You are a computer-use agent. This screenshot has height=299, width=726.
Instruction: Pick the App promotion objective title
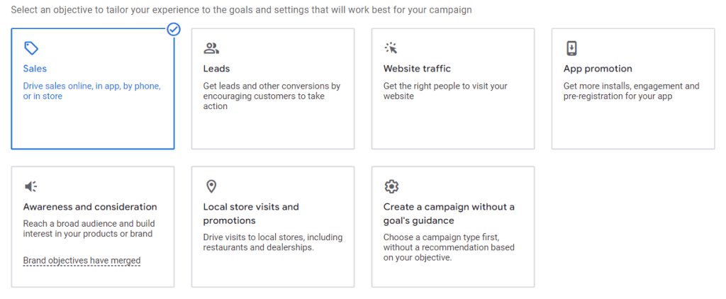coord(598,69)
